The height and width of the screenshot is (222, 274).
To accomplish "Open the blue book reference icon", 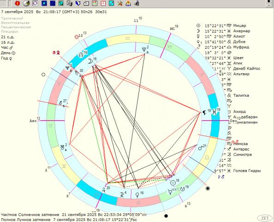I will pyautogui.click(x=78, y=3).
